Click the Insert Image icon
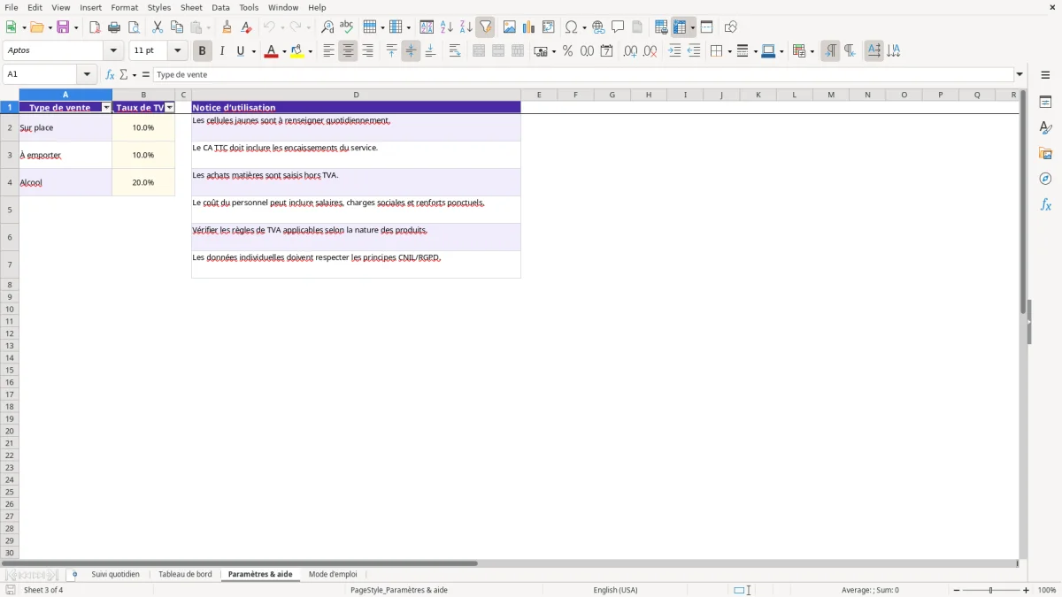 [x=510, y=27]
